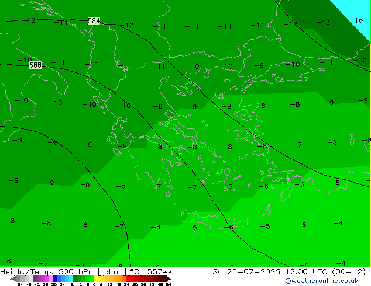The image size is (371, 286).
Task: Click the [°C] unit label
Action: [x=135, y=272]
